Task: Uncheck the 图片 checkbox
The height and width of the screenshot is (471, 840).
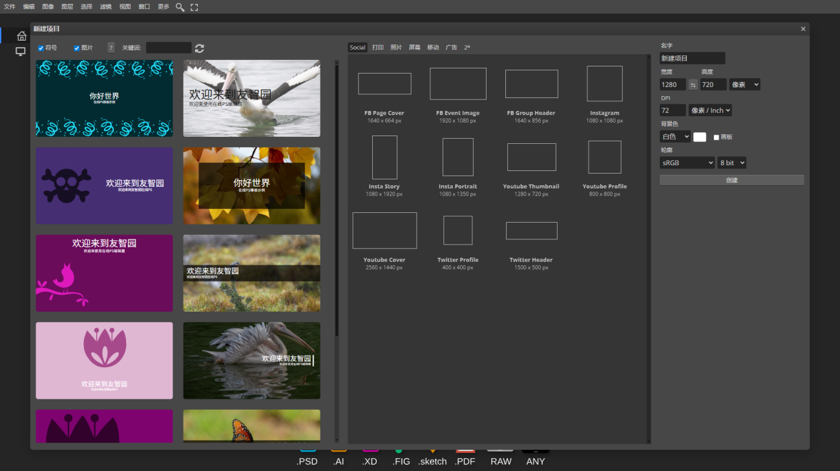Action: (77, 48)
